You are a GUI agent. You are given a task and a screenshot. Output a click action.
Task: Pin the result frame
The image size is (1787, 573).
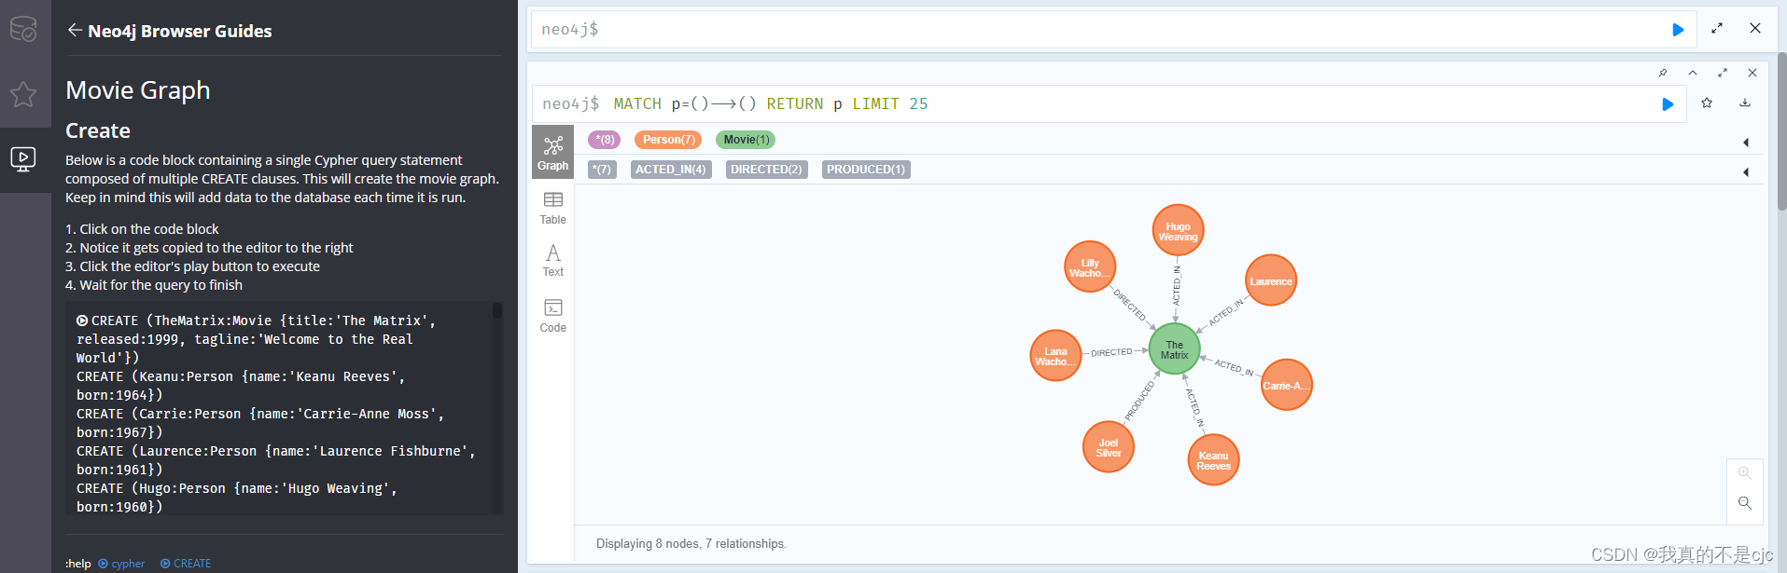coord(1663,73)
